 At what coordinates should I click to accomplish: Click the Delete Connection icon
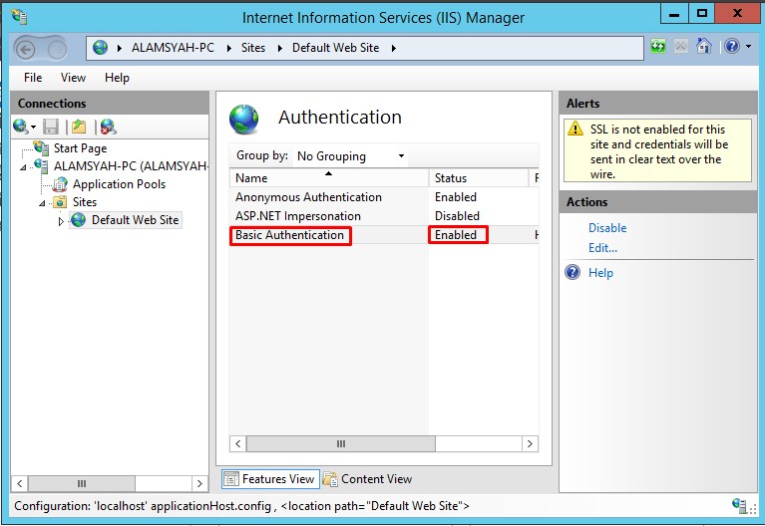108,127
